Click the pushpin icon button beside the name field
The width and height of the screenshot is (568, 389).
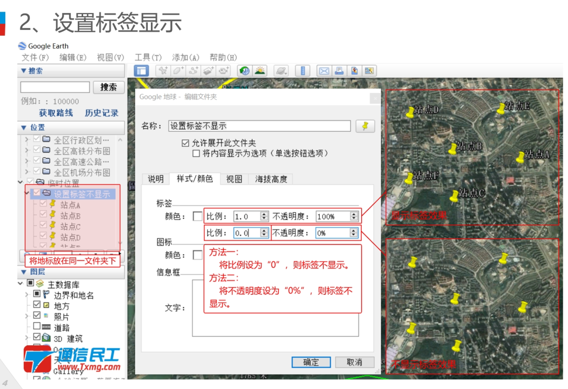click(x=365, y=126)
